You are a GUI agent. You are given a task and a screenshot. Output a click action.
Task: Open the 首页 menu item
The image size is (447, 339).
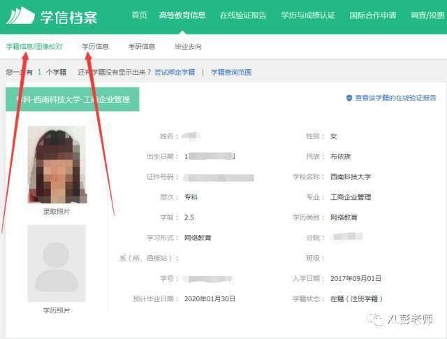(x=139, y=15)
